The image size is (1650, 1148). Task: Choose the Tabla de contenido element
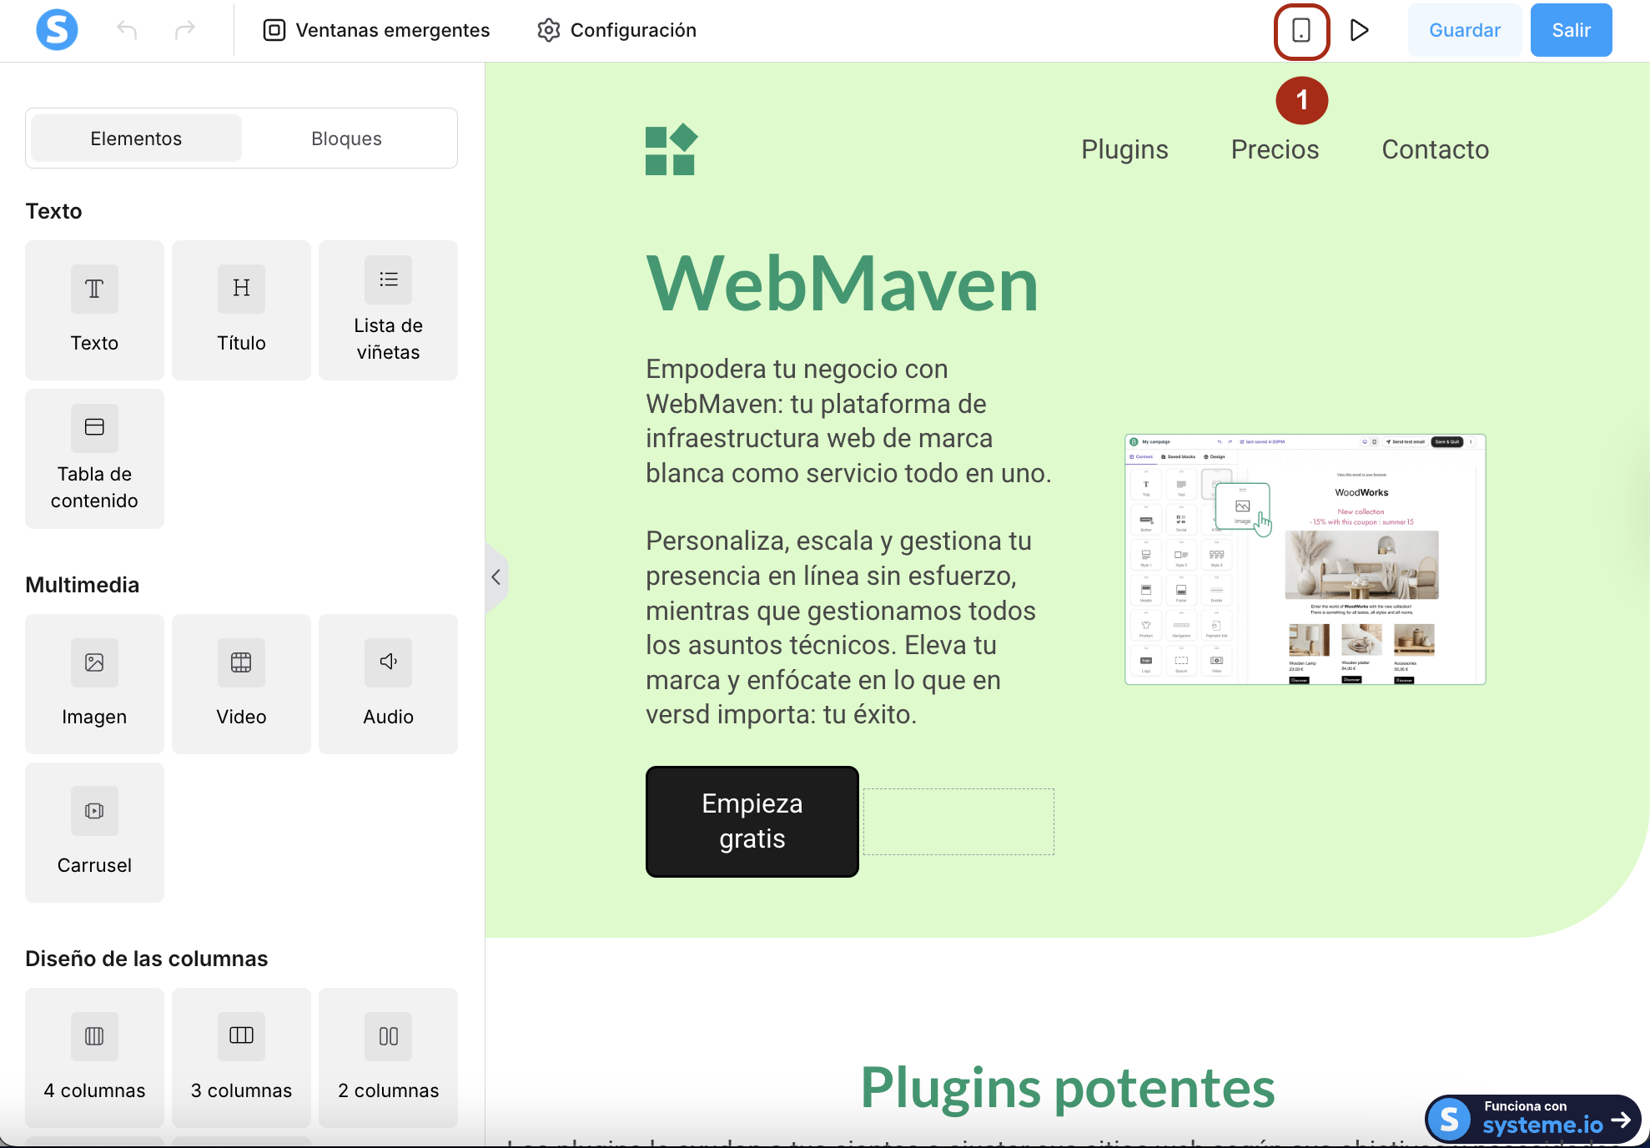pos(94,458)
